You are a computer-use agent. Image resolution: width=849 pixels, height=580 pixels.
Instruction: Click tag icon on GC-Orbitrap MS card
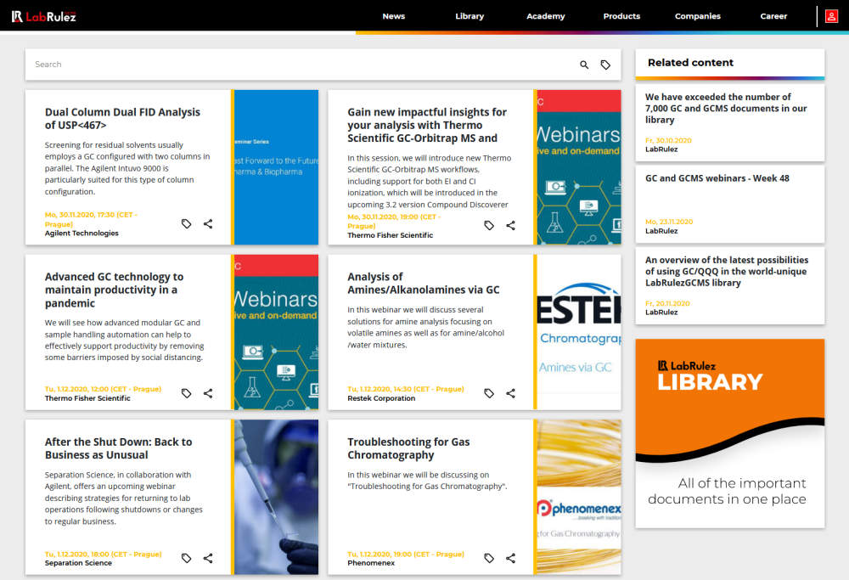489,225
